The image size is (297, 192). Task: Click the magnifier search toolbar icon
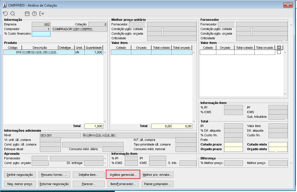(x=13, y=14)
